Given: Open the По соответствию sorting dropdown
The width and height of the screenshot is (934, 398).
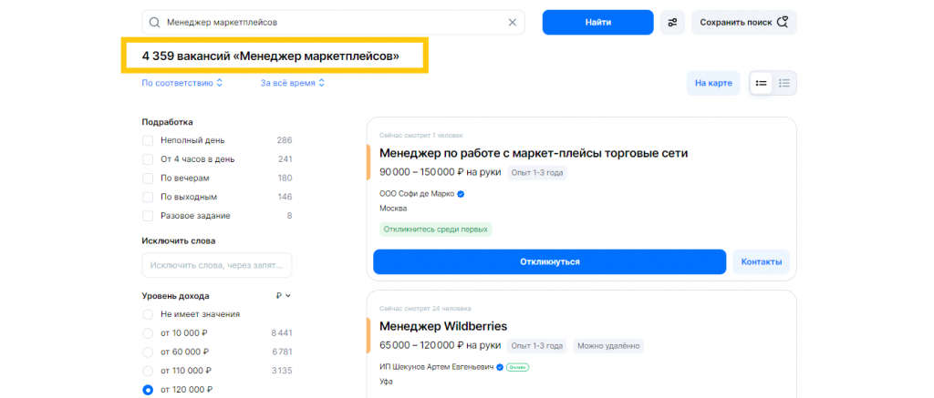Looking at the screenshot, I should 182,83.
